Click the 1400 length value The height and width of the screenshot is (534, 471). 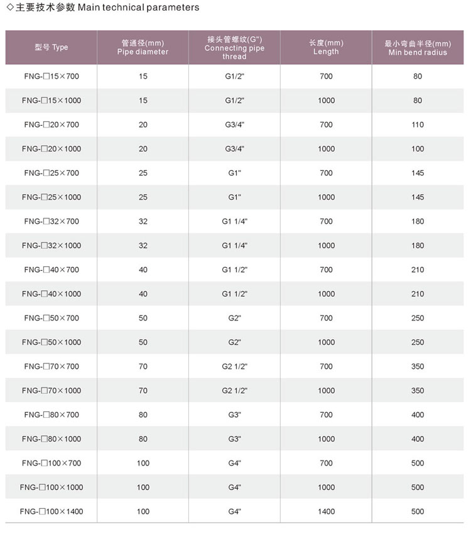[x=326, y=511]
